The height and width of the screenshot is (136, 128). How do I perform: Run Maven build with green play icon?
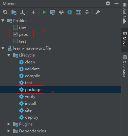point(44,12)
